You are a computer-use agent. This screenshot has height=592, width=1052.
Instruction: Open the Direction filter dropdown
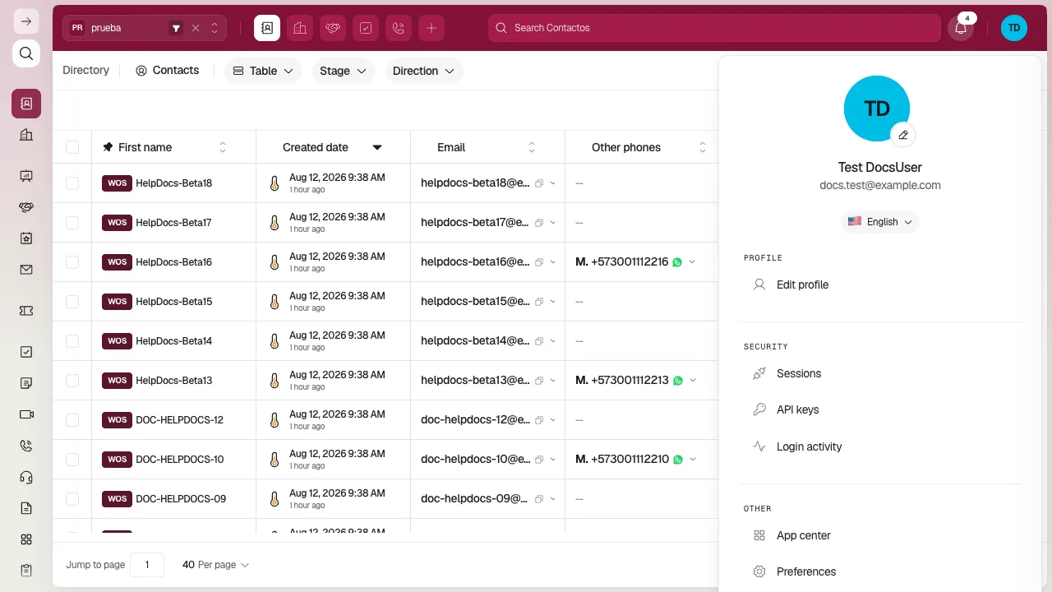[x=423, y=71]
